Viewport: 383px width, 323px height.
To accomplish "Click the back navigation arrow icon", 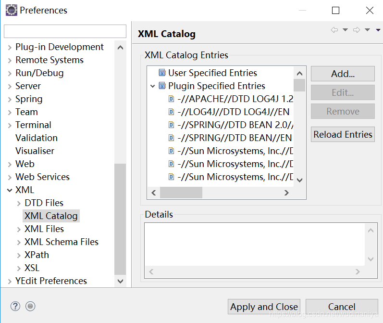I will coord(334,30).
